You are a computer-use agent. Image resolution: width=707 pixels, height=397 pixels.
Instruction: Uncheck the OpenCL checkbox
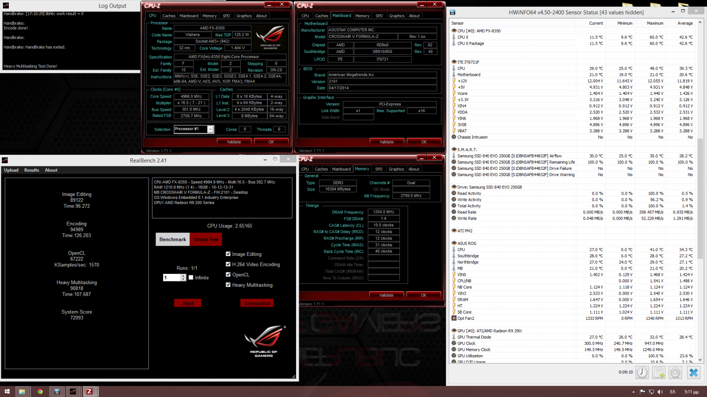tap(228, 274)
